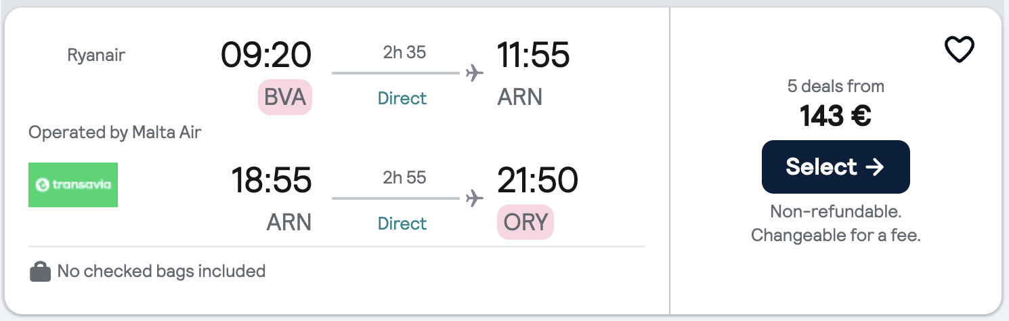Click 'No checked bags included' text
This screenshot has width=1009, height=321.
[161, 272]
